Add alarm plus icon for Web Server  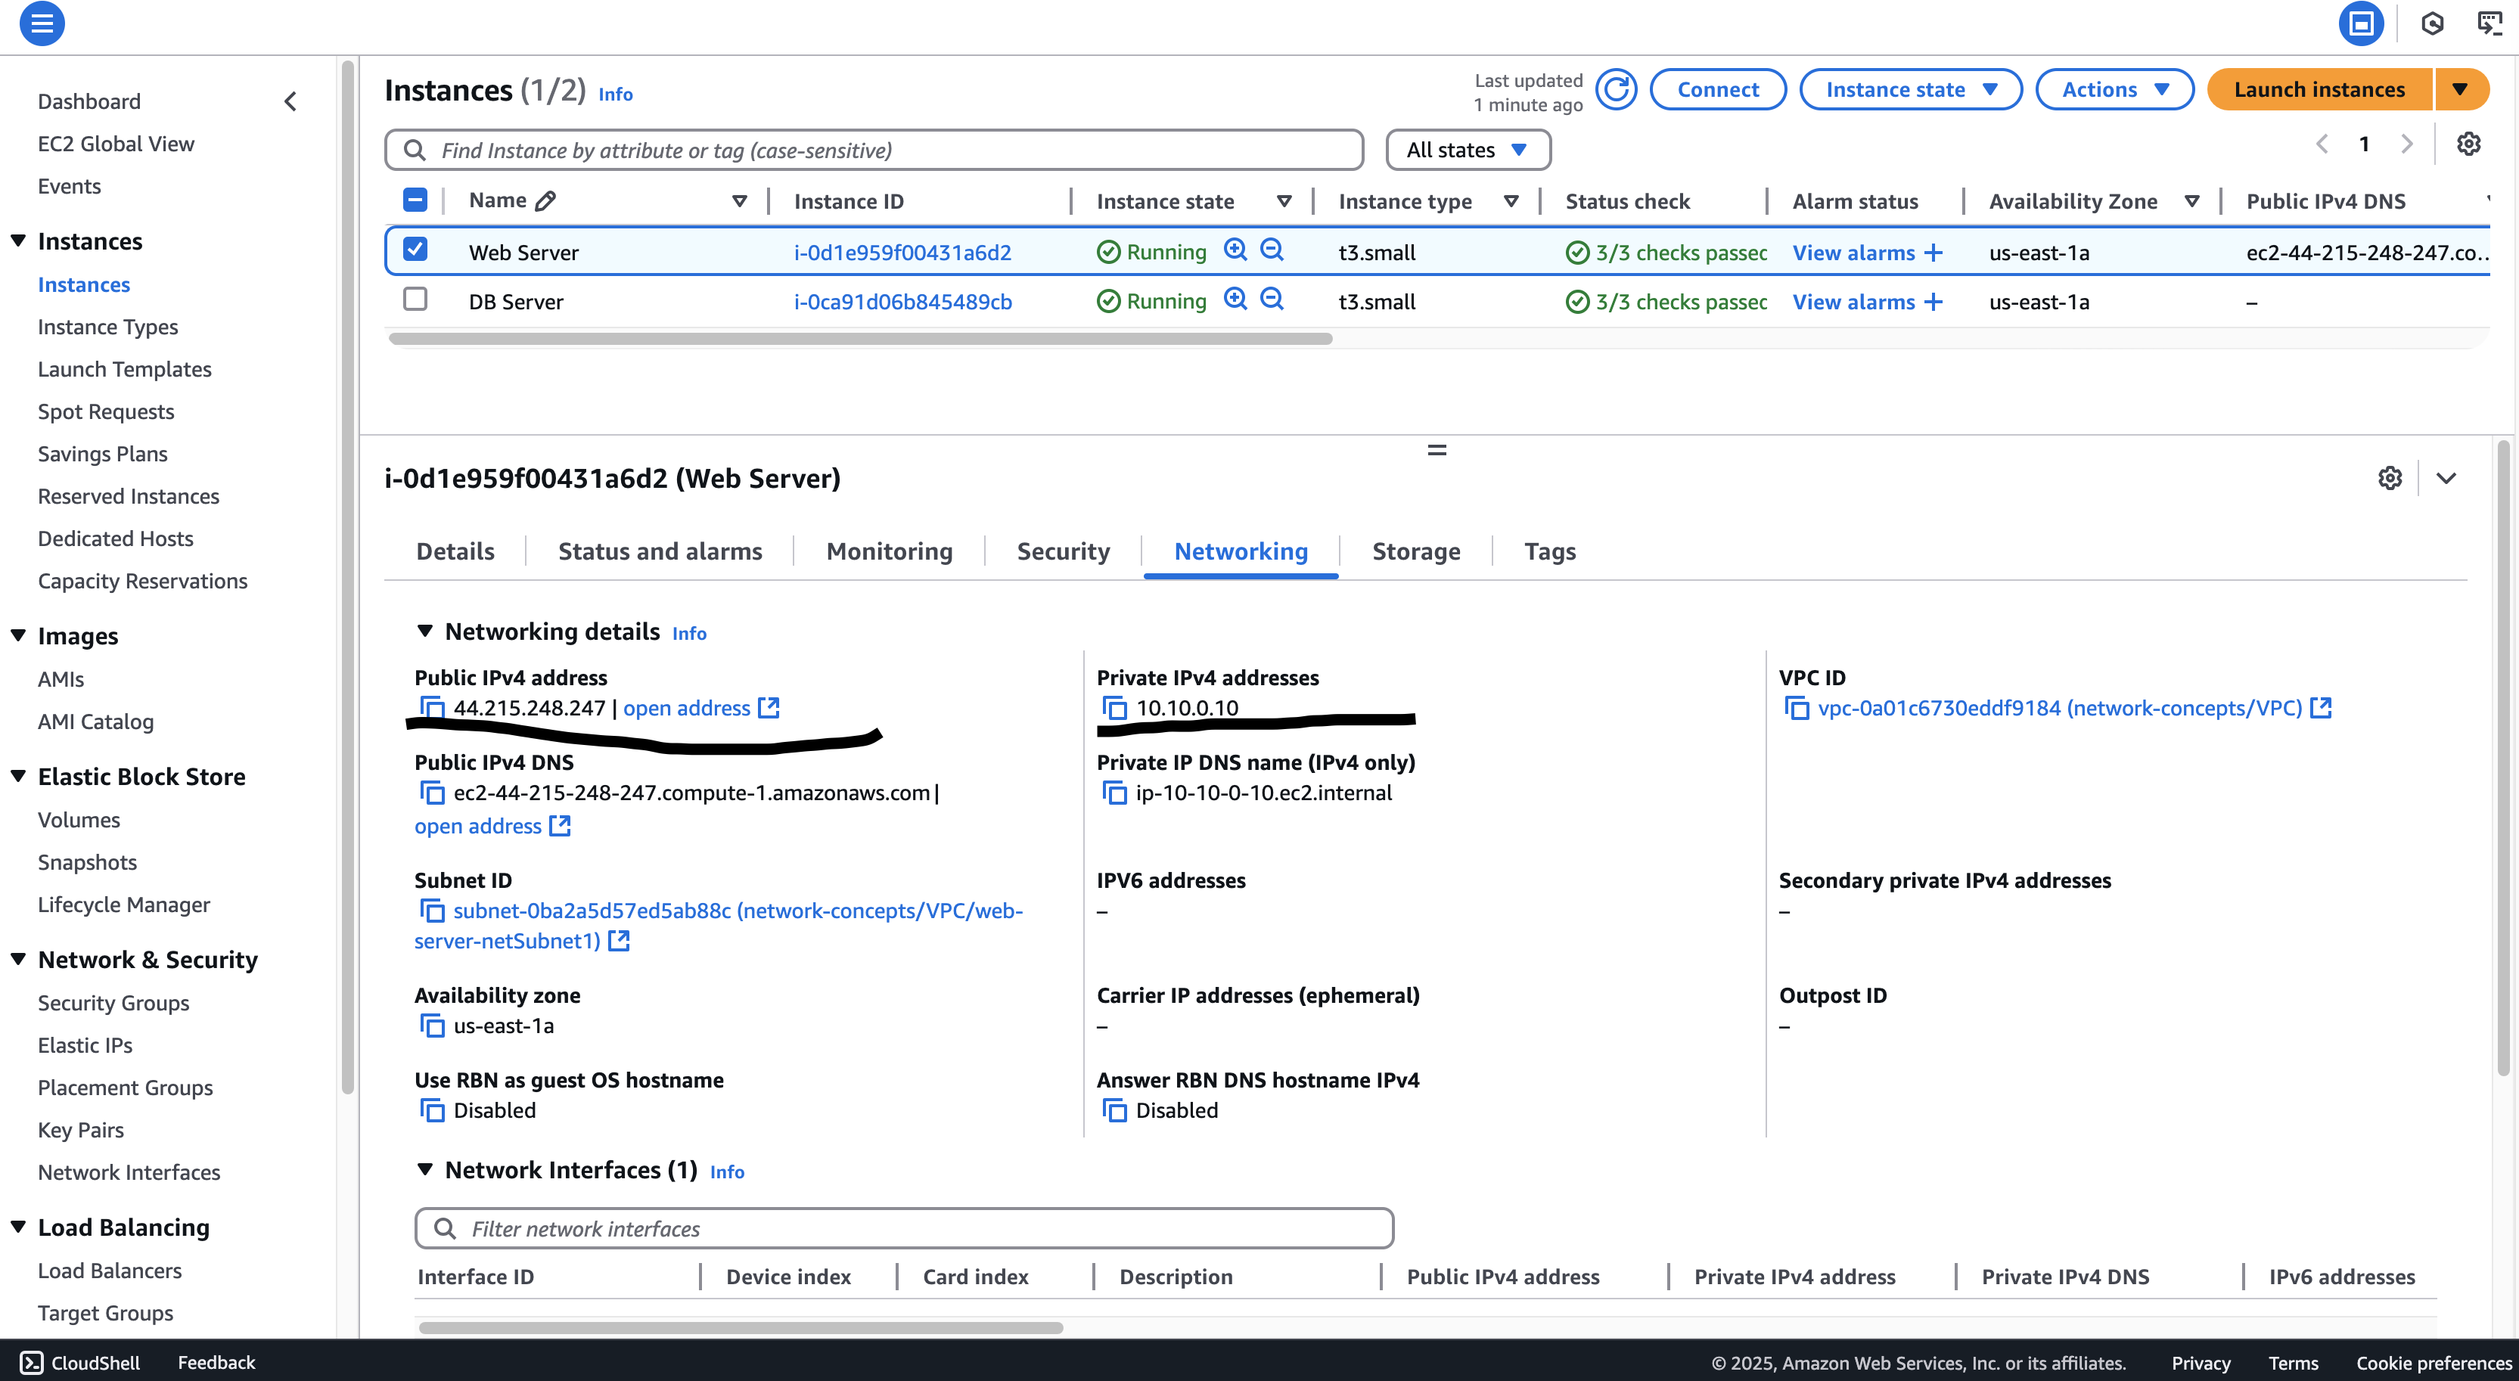(x=1932, y=252)
